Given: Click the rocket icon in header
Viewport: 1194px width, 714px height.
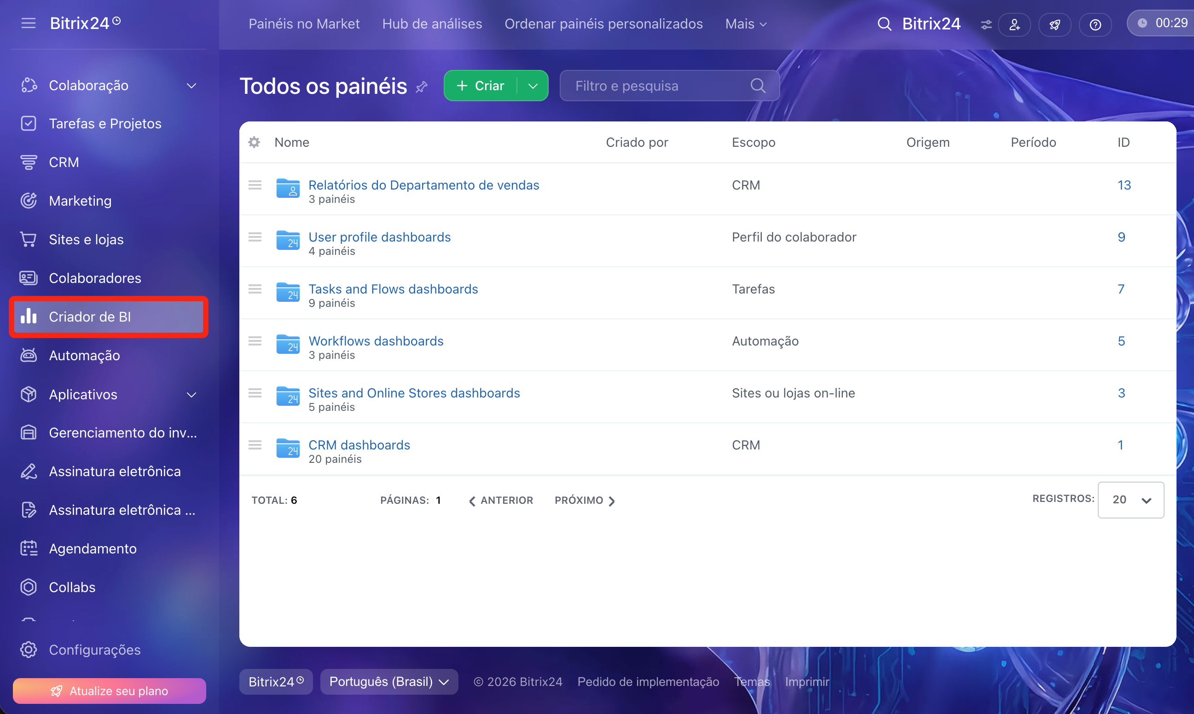Looking at the screenshot, I should tap(1055, 24).
